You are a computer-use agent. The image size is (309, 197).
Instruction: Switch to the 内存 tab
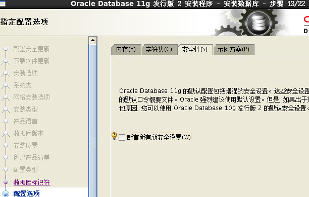pos(126,49)
